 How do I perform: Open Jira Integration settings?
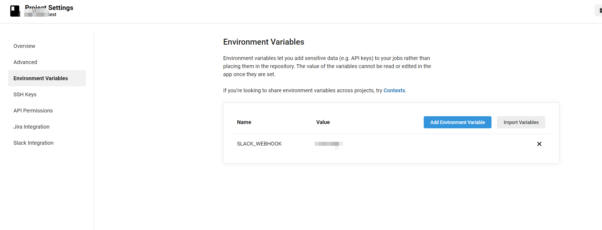point(31,126)
